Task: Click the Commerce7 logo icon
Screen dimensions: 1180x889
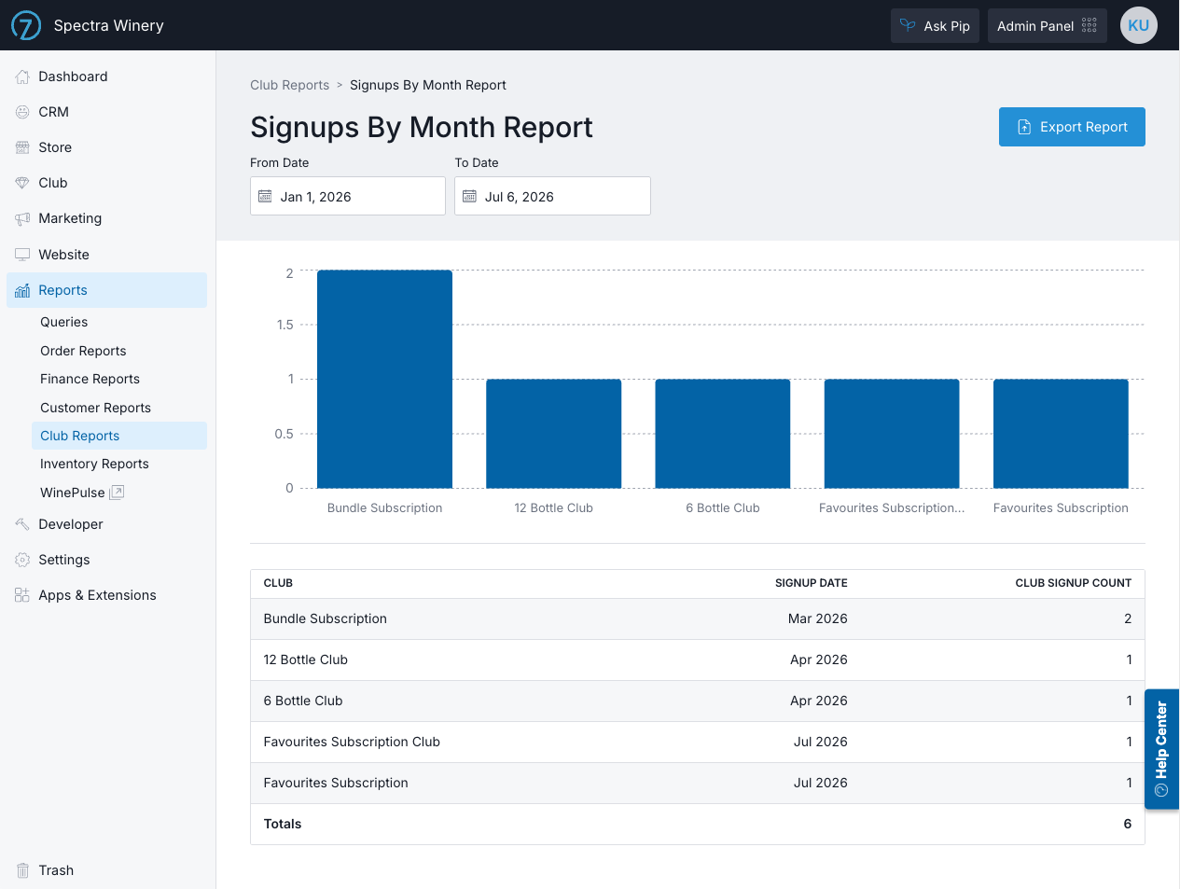Action: [26, 25]
